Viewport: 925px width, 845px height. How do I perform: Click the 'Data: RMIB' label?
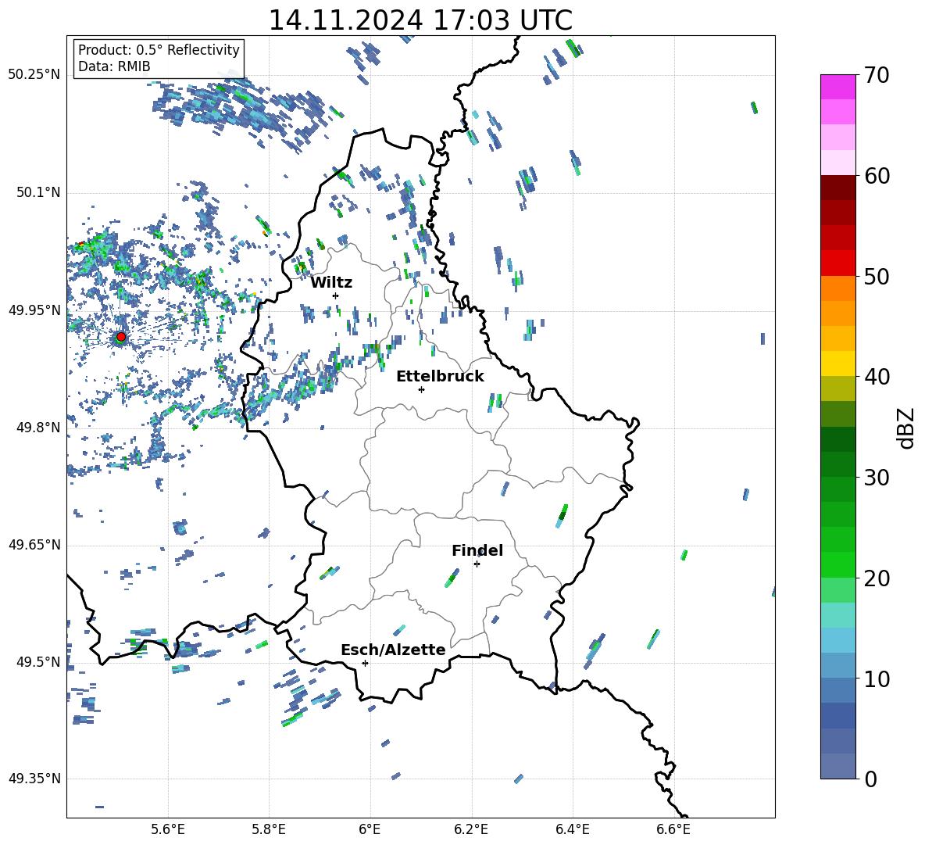pos(114,66)
